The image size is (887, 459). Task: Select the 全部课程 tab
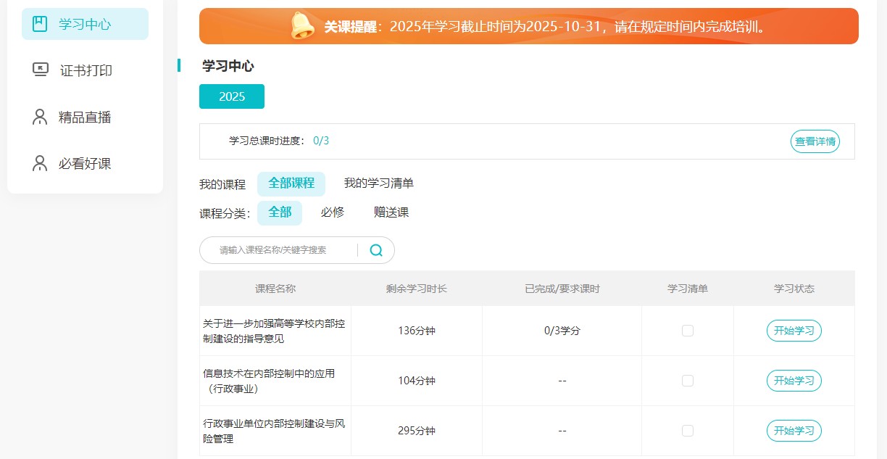pos(291,183)
